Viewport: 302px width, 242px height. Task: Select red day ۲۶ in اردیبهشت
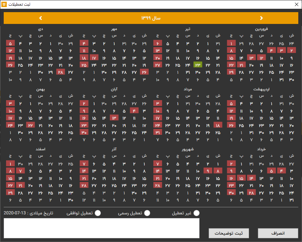pyautogui.click(x=231, y=125)
